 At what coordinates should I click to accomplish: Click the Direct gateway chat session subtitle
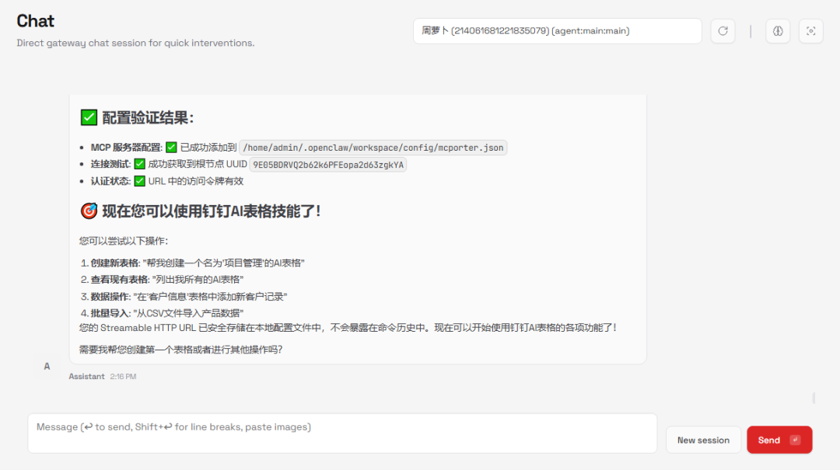tap(135, 43)
